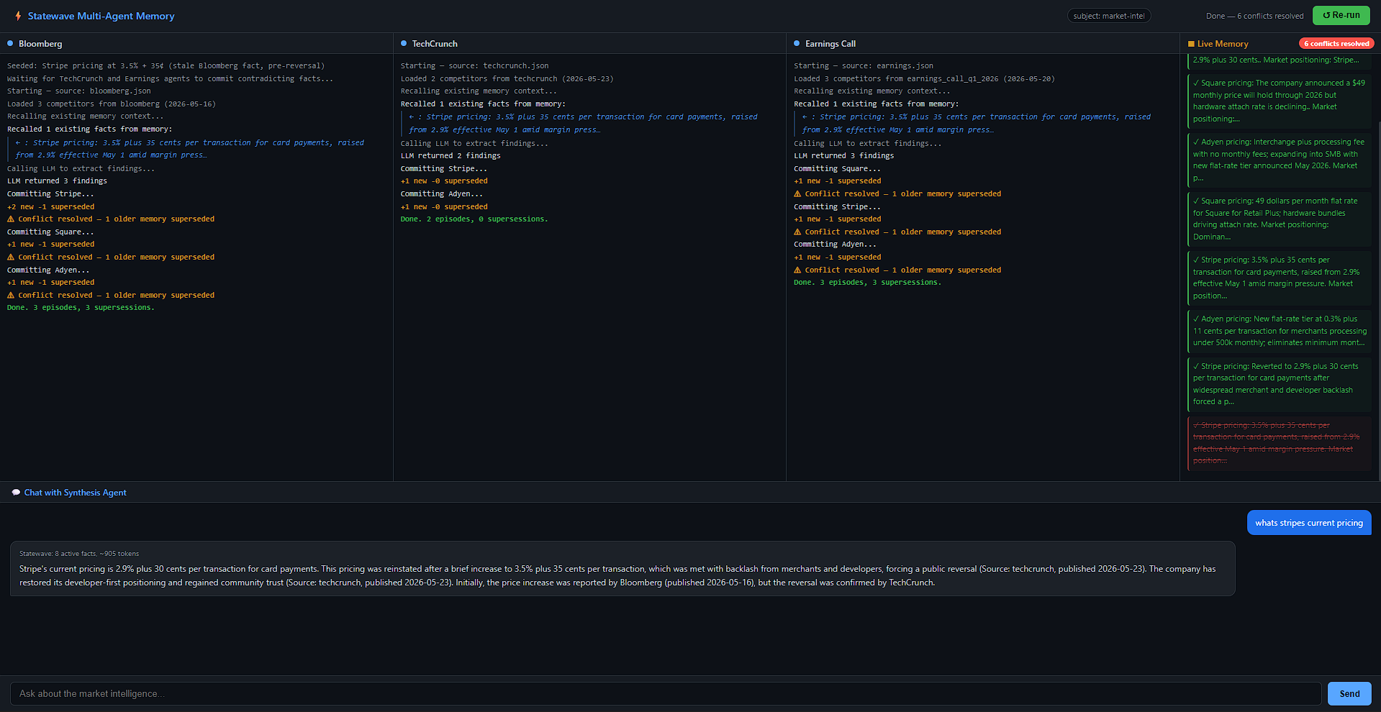Click the 'Statewave: 8 active facts, ~905 tokens' label
The height and width of the screenshot is (712, 1381).
79,554
